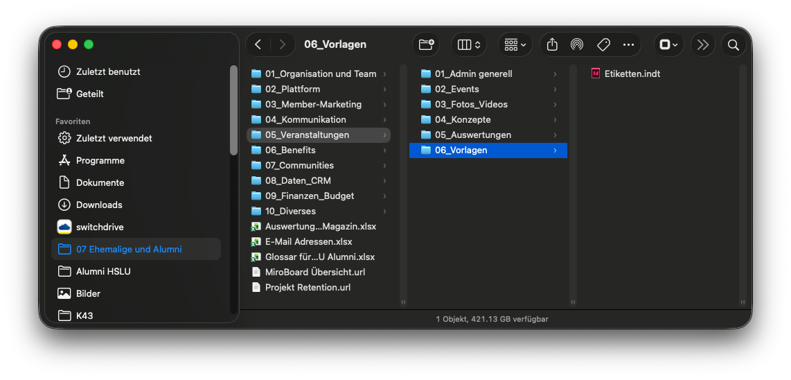This screenshot has height=380, width=791.
Task: Open the More actions ellipsis menu
Action: click(628, 44)
